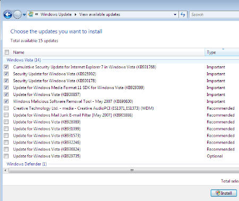The image size is (239, 201).
Task: Collapse the Windows Vista (14) group
Action: [x=24, y=60]
